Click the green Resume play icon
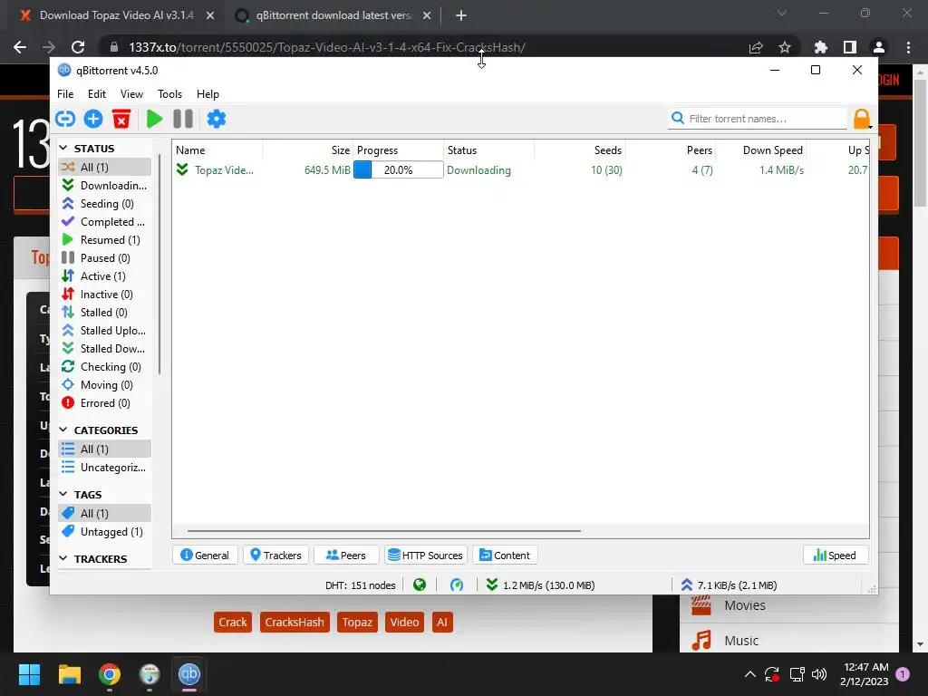928x696 pixels. coord(154,119)
